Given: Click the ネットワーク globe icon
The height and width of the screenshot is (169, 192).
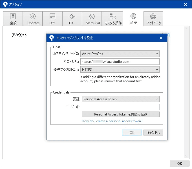Looking at the screenshot, I should (153, 16).
